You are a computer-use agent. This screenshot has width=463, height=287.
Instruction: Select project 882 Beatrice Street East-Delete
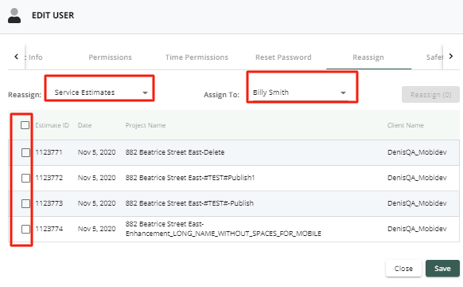(175, 152)
